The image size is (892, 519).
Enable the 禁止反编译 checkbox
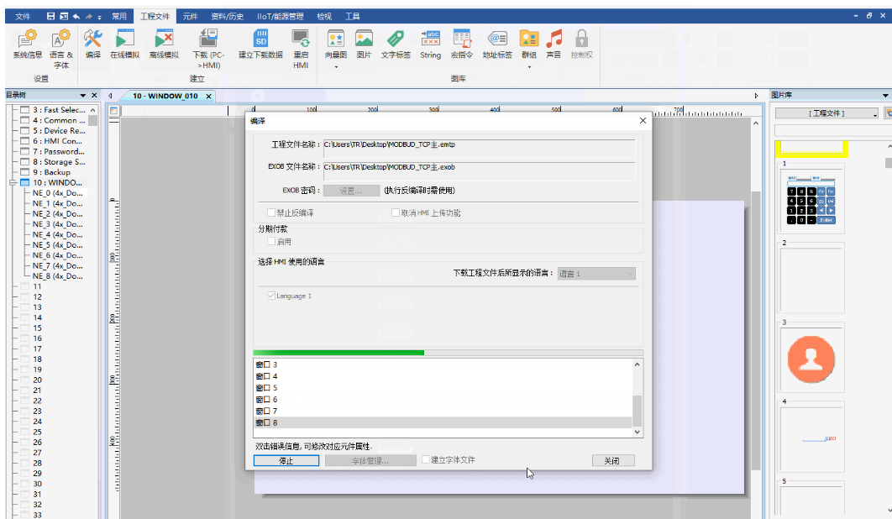click(x=271, y=213)
